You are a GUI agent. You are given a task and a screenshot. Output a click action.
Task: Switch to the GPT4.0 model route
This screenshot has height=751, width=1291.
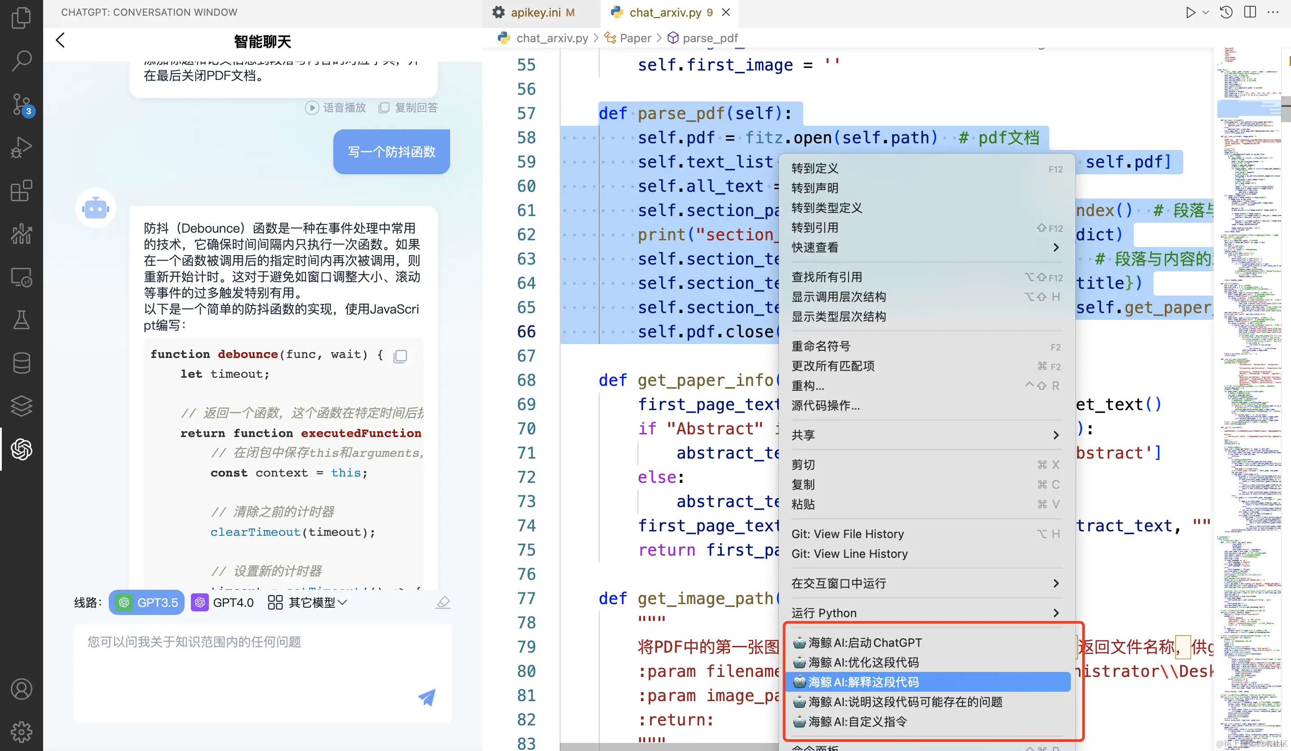pos(223,602)
